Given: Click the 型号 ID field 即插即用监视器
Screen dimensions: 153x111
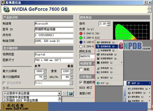Looking at the screenshot, I should point(54,29).
